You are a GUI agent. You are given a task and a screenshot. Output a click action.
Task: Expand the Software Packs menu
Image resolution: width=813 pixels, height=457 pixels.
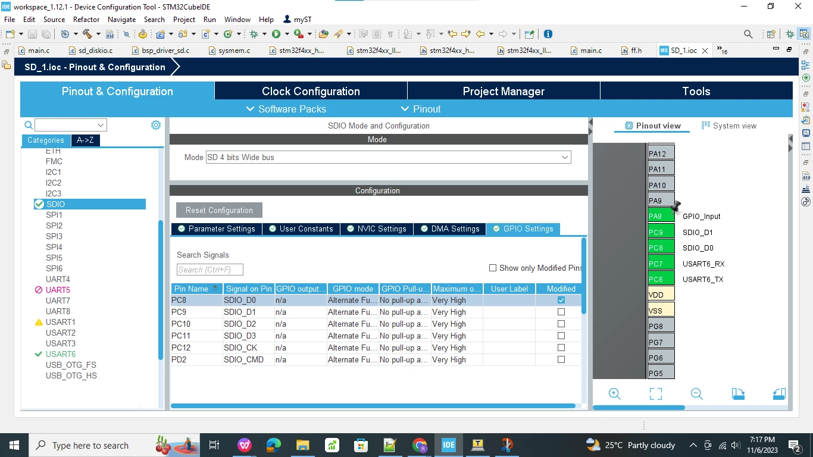pyautogui.click(x=286, y=109)
